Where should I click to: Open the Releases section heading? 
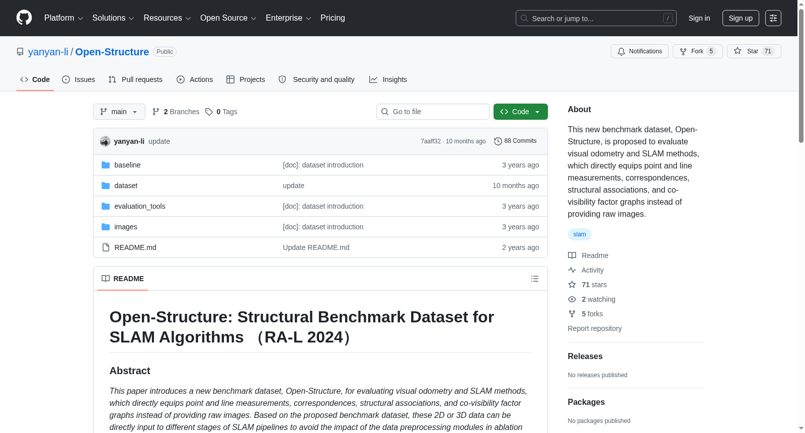click(x=585, y=356)
